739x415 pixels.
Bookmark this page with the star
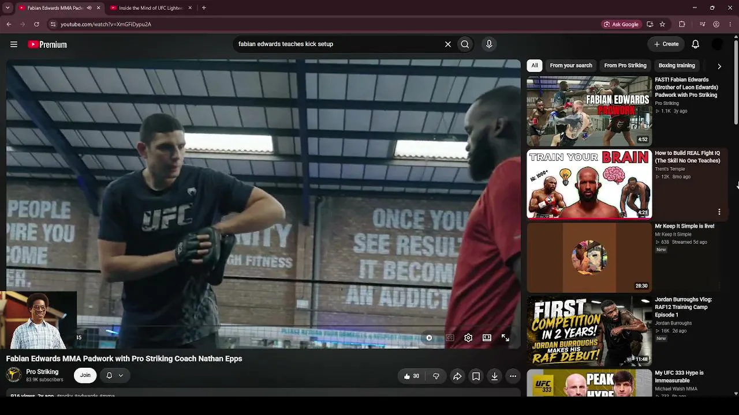pos(662,24)
